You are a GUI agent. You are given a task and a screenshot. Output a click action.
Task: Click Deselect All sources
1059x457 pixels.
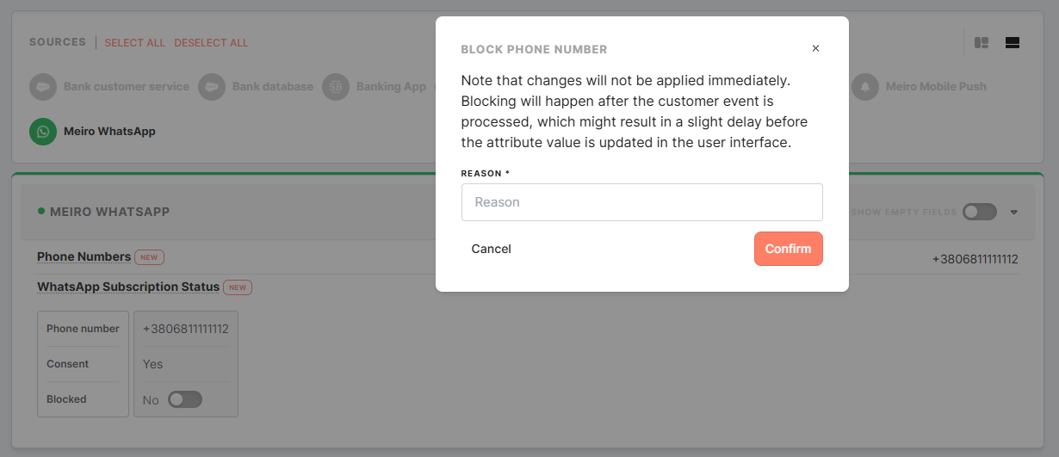pos(211,43)
